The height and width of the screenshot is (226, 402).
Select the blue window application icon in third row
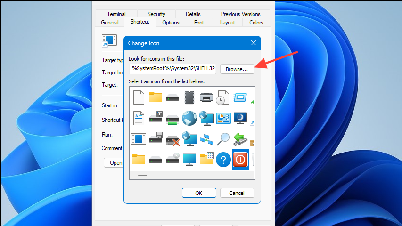pyautogui.click(x=139, y=139)
